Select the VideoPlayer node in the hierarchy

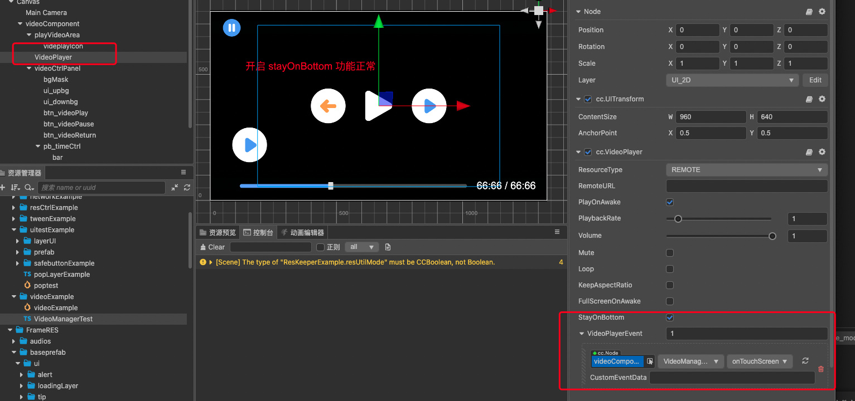(53, 57)
